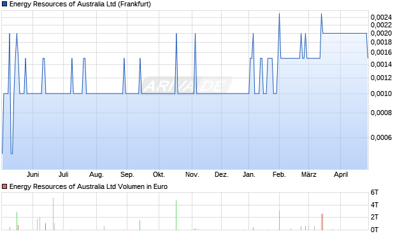Click the 0,0022 price axis value
The image size is (395, 236).
(x=381, y=25)
